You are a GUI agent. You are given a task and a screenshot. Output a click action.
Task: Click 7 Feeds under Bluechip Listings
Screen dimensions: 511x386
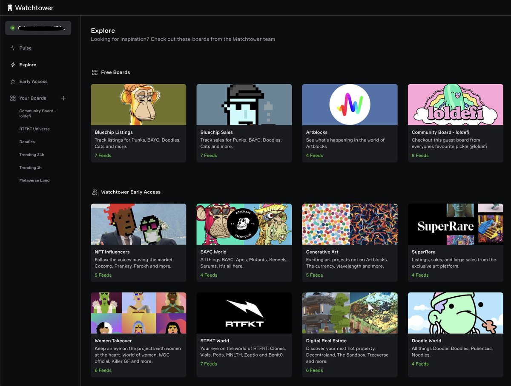click(103, 156)
